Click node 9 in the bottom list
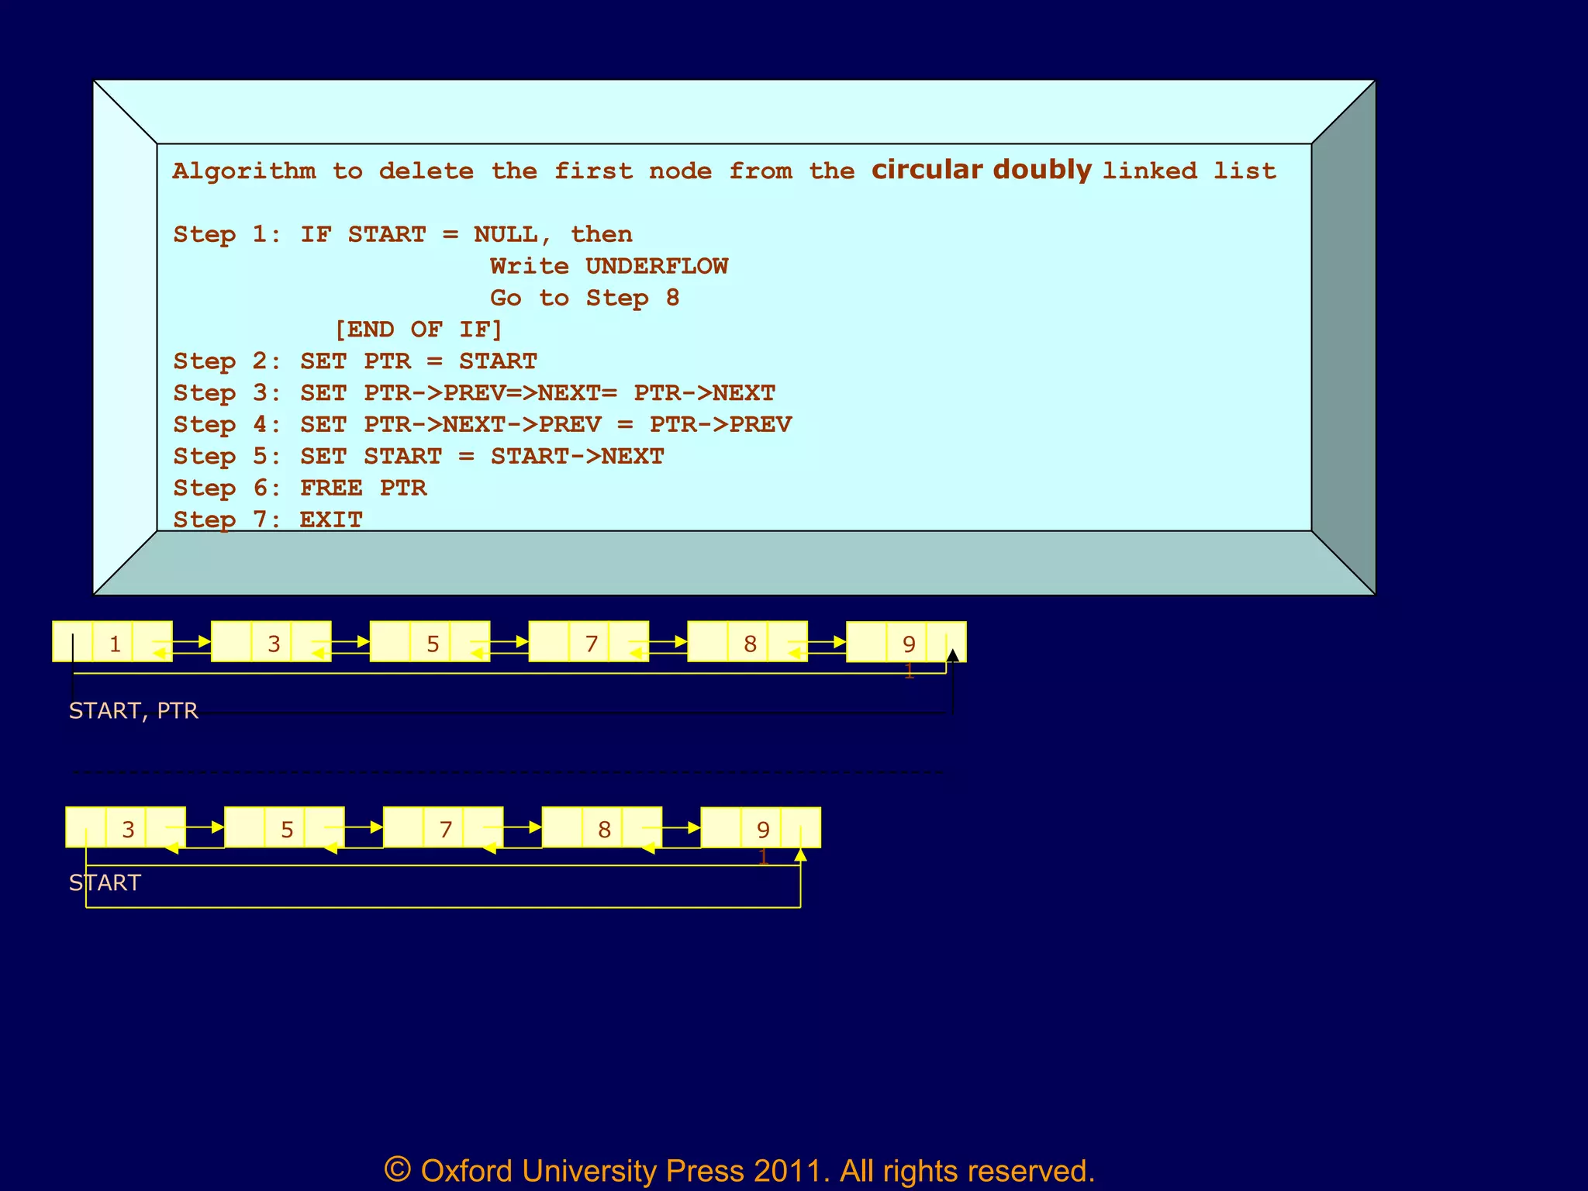Viewport: 1588px width, 1191px height. 761,827
